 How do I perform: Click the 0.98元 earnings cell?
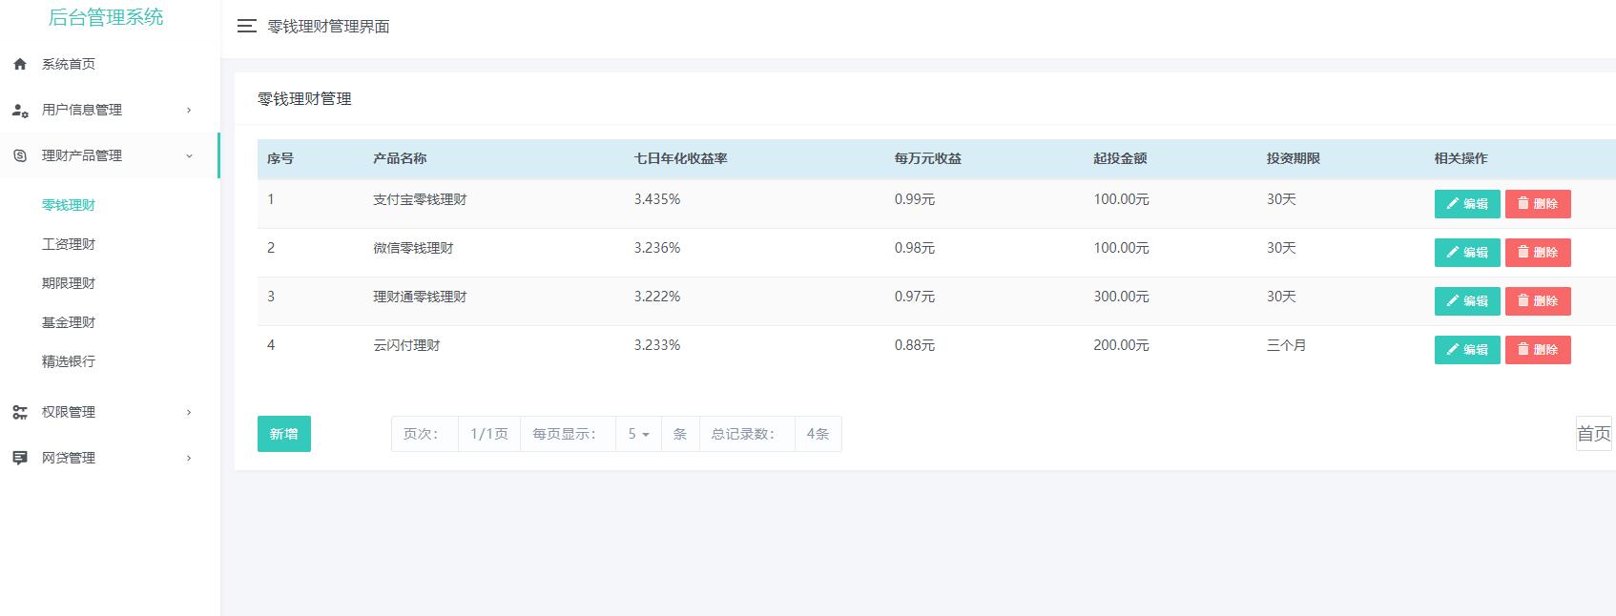[915, 248]
